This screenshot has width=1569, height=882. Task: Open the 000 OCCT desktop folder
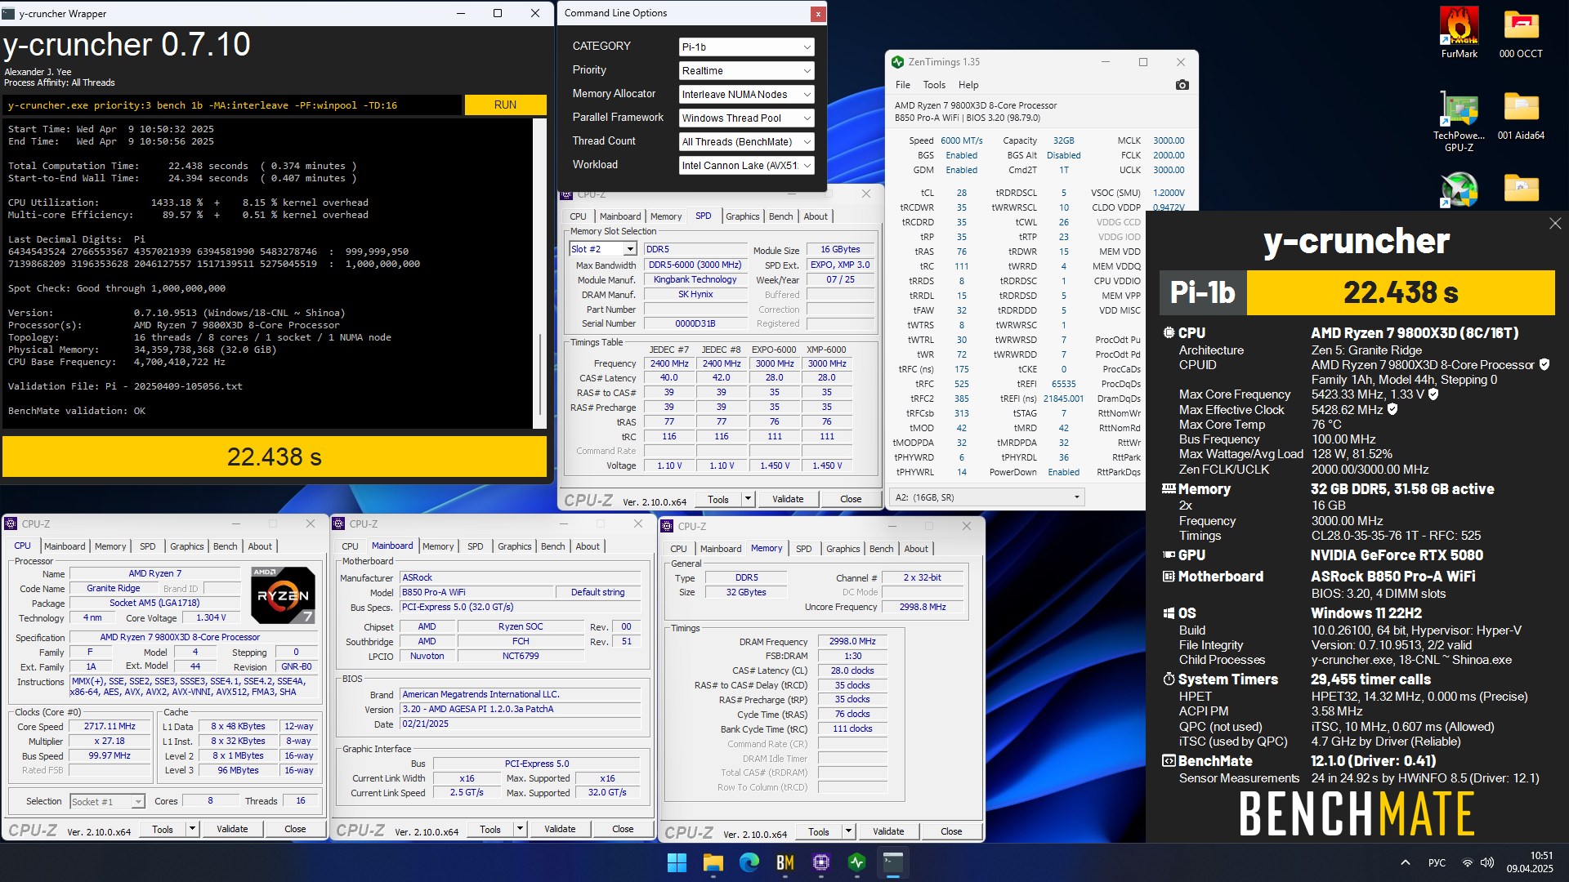[1521, 33]
